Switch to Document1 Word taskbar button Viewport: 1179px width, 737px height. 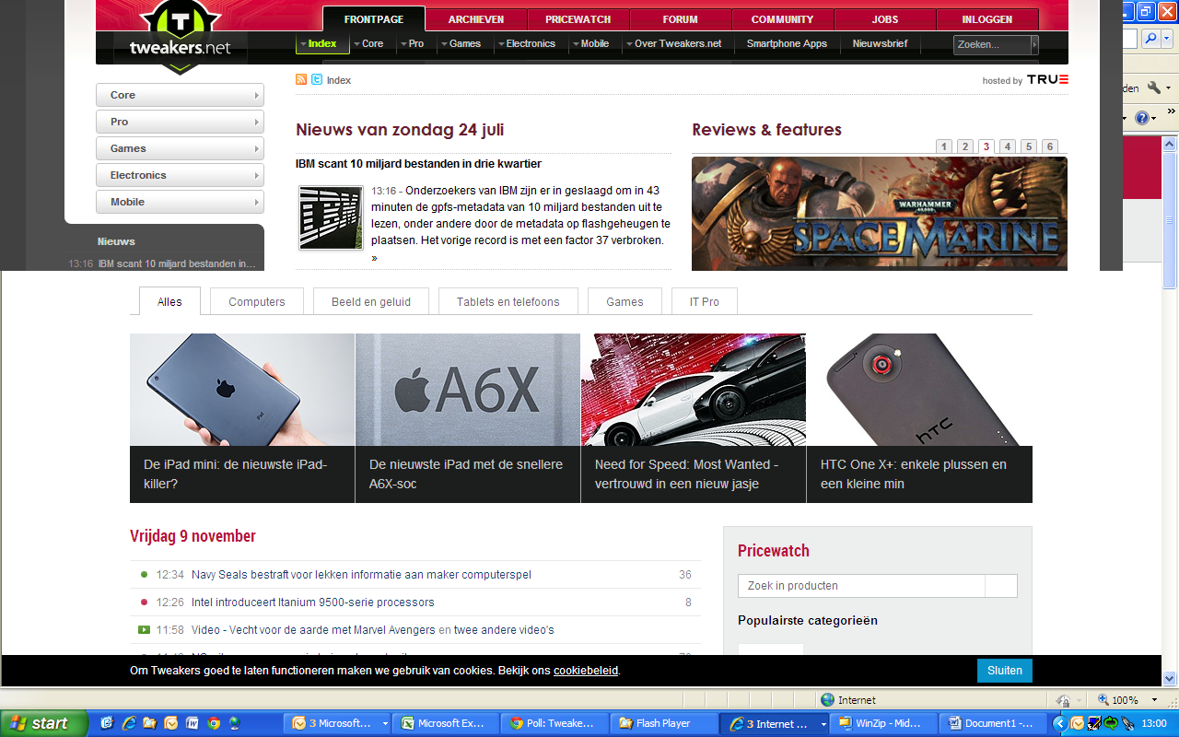click(994, 723)
